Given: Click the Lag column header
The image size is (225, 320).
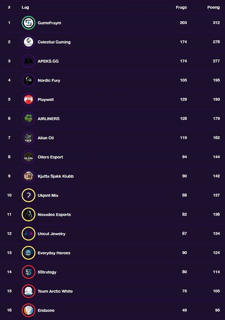Looking at the screenshot, I should click(25, 8).
